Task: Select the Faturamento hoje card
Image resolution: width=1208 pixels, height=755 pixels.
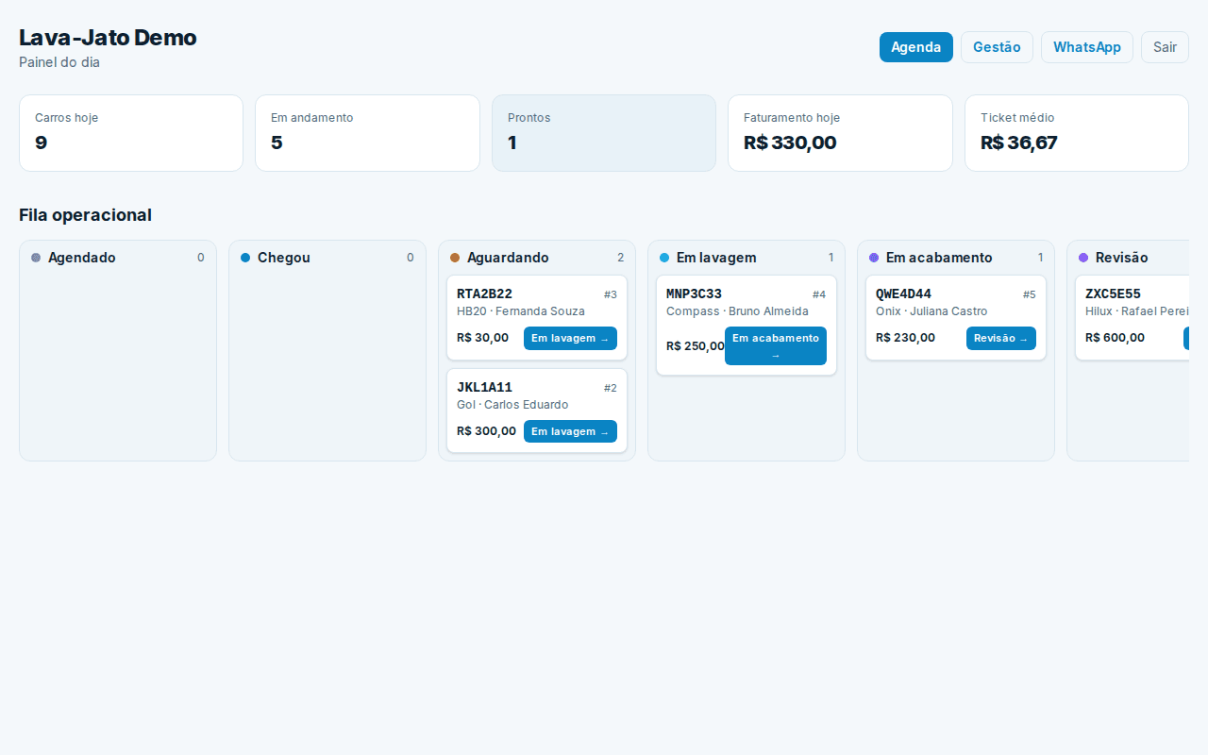Action: tap(840, 133)
